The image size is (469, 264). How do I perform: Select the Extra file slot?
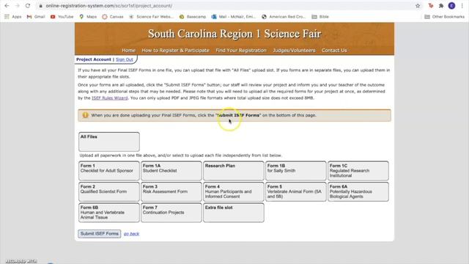234,213
